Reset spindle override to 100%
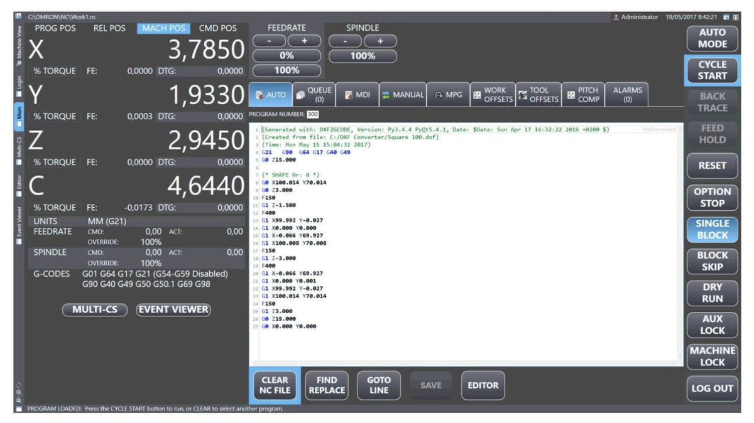This screenshot has height=423, width=754. coord(363,55)
